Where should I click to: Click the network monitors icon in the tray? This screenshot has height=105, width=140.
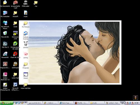[x=130, y=103]
